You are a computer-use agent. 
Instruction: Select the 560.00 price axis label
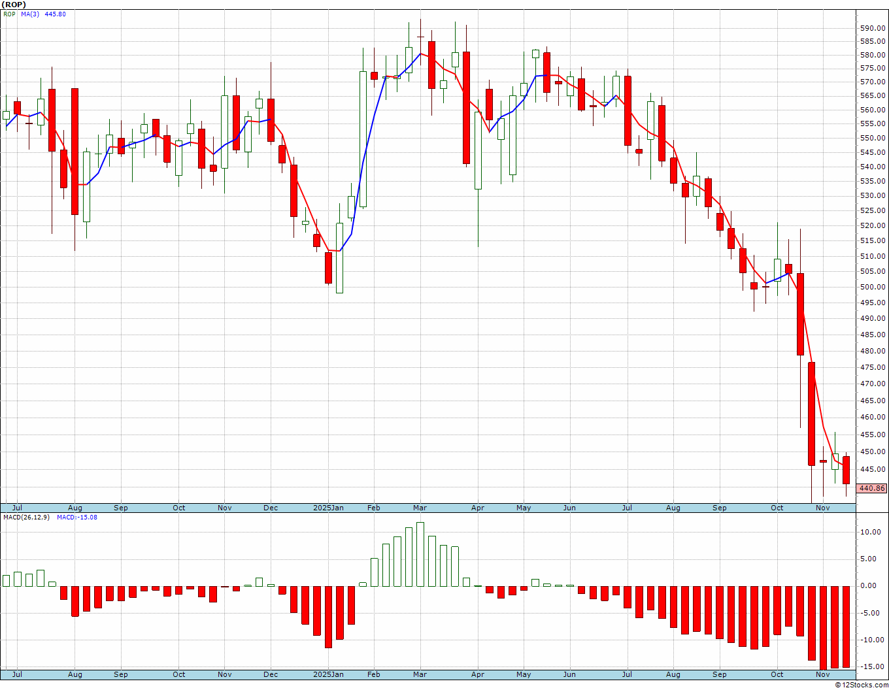tap(873, 110)
